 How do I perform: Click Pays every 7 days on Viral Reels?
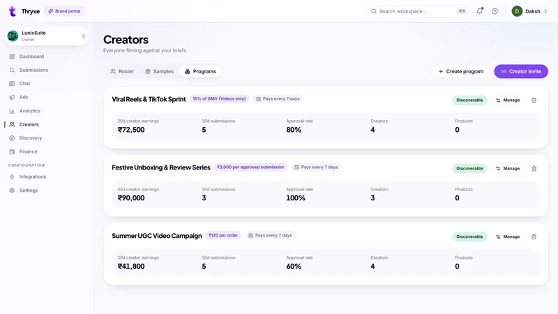point(278,99)
